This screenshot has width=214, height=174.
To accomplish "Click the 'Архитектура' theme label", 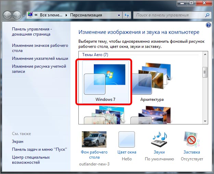I will [152, 99].
